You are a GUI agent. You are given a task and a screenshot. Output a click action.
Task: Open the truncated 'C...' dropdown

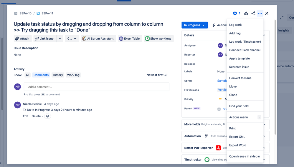(72, 39)
